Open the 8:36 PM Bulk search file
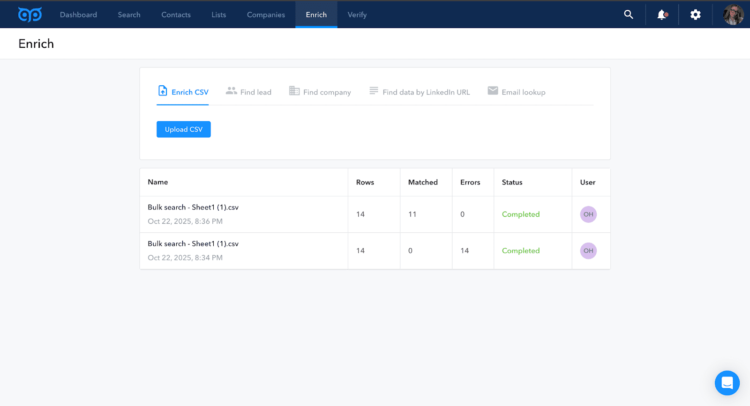750x406 pixels. (193, 207)
